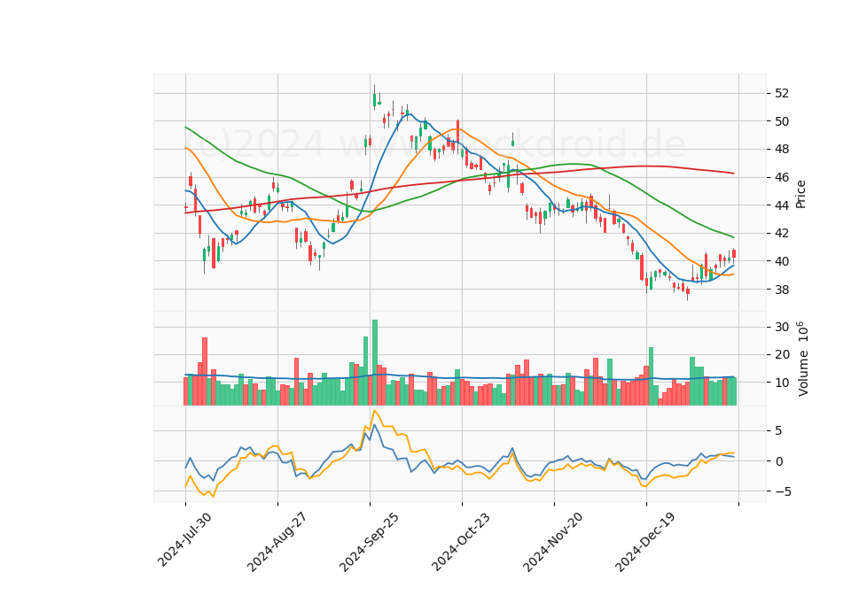This screenshot has width=851, height=611.
Task: Click the Price axis title
Action: pyautogui.click(x=800, y=194)
